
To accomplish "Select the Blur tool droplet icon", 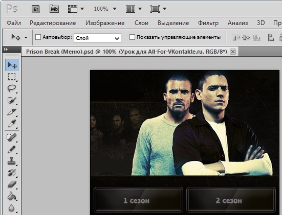I will click(x=12, y=208).
